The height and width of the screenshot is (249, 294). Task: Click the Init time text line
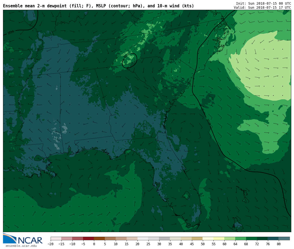[x=263, y=4]
